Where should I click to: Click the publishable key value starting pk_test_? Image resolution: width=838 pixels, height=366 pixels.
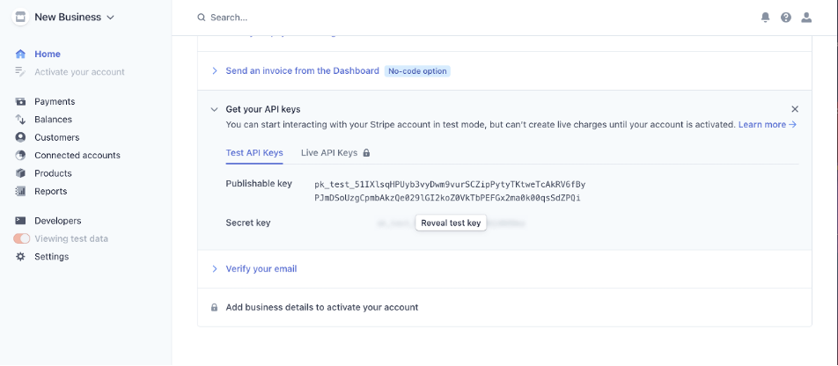point(450,191)
